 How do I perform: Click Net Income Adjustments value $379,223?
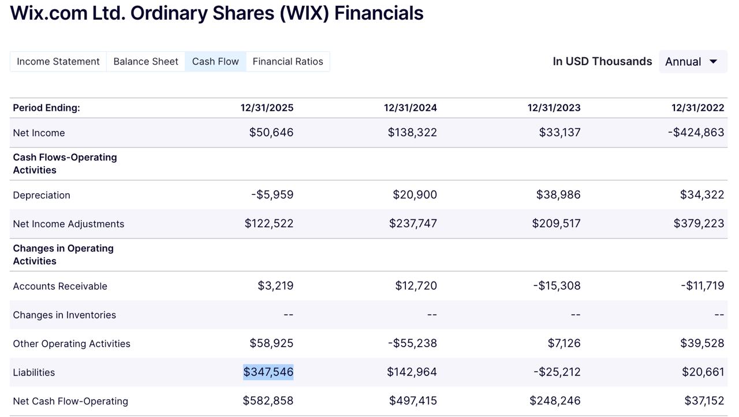click(x=699, y=224)
